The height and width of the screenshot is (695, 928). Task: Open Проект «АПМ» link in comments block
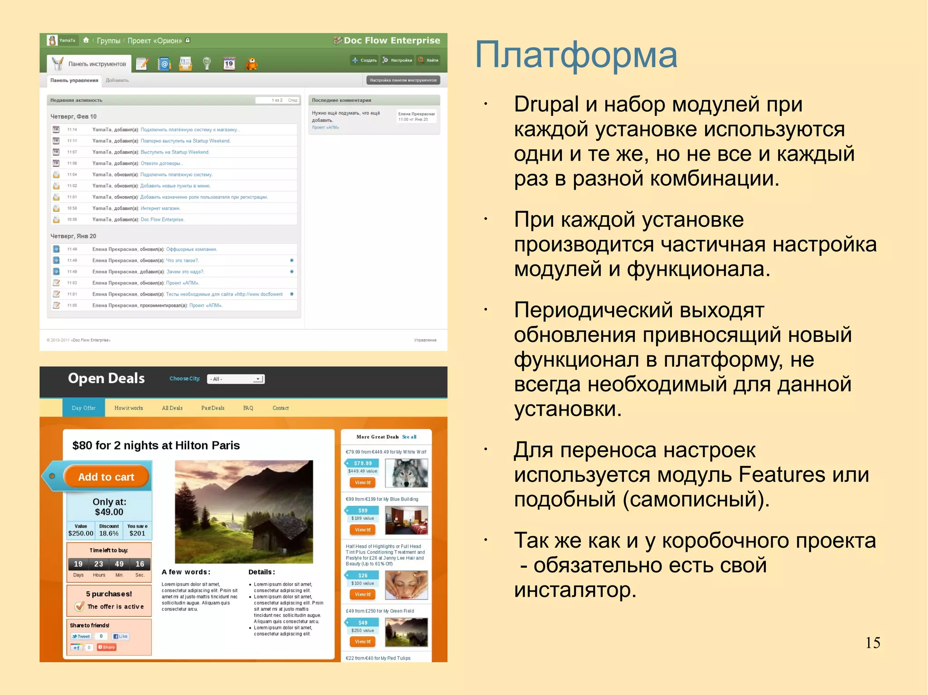click(x=325, y=128)
